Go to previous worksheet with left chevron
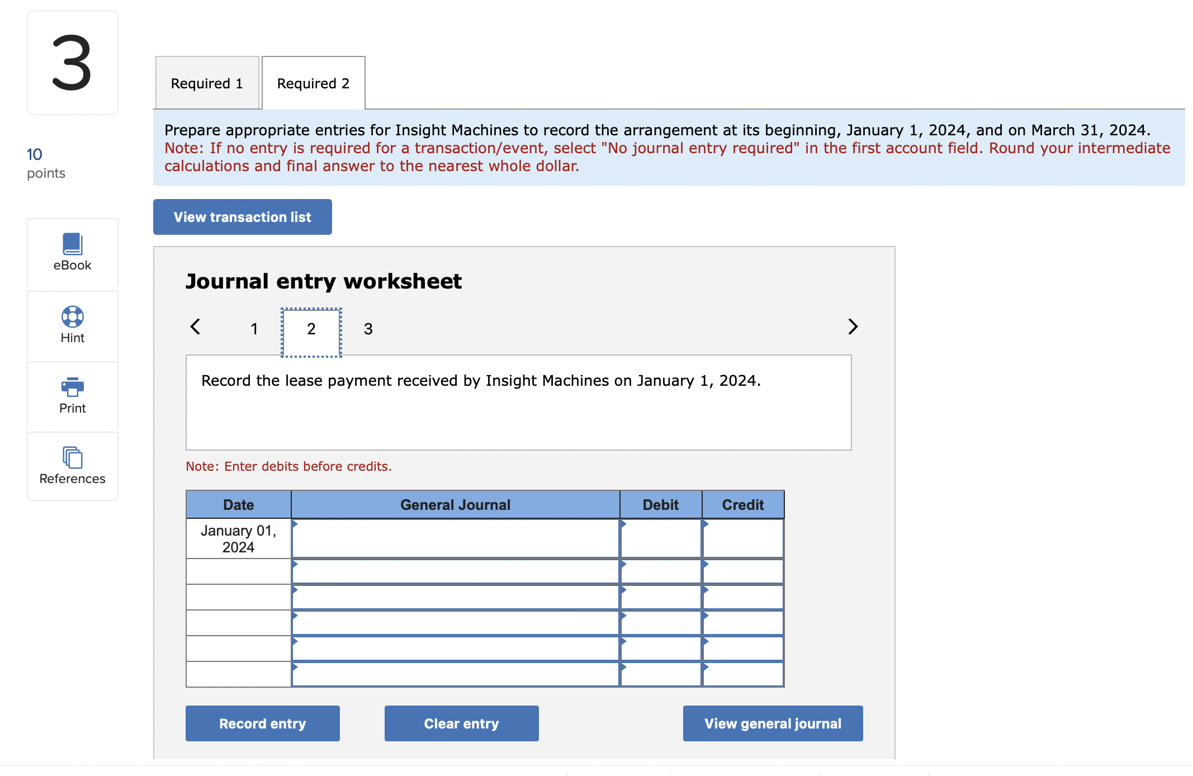The height and width of the screenshot is (776, 1193). [195, 327]
